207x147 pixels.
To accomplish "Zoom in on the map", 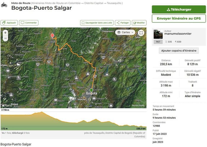I will coord(5,33).
